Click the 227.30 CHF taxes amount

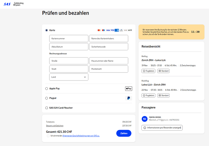[127, 126]
